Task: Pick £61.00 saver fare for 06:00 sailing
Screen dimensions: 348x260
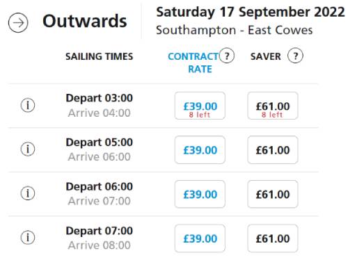Action: coord(273,194)
